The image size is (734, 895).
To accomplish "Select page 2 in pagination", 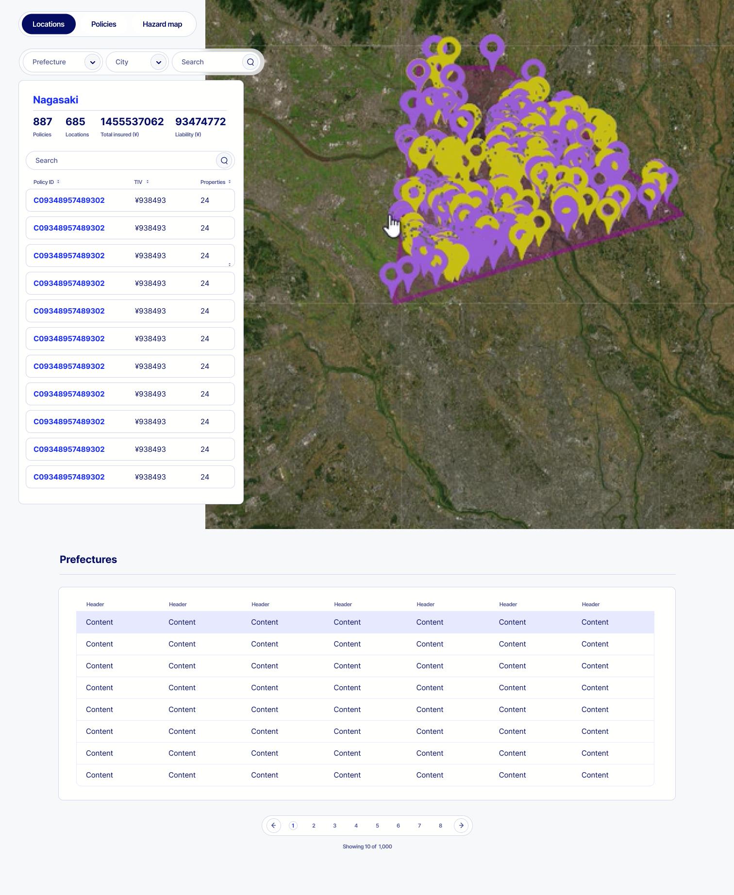I will click(x=314, y=826).
